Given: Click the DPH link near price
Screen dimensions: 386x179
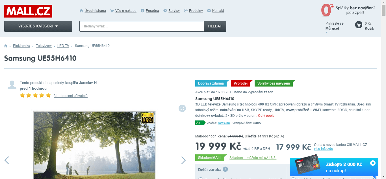Looking at the screenshot, I should [x=266, y=149].
